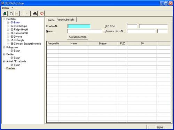This screenshot has height=130, width=174.
Task: Collapse the Hersteller tree branch
Action: [4, 19]
